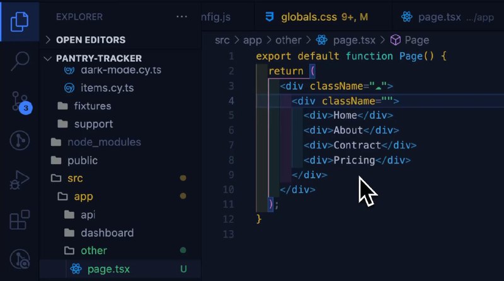Open the Extensions view icon
504x281 pixels.
(x=20, y=221)
